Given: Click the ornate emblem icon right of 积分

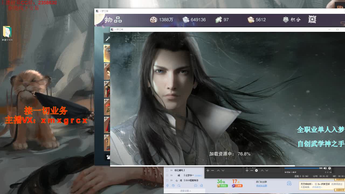Looking at the screenshot, I should click(312, 19).
